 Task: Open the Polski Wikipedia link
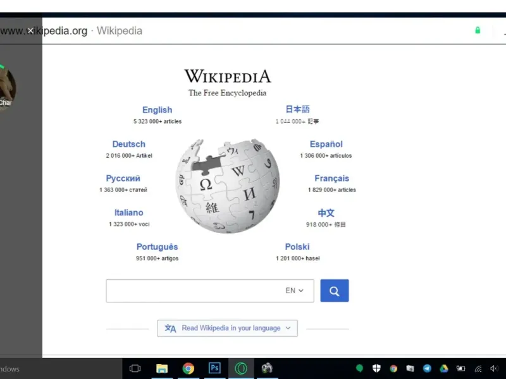click(297, 247)
